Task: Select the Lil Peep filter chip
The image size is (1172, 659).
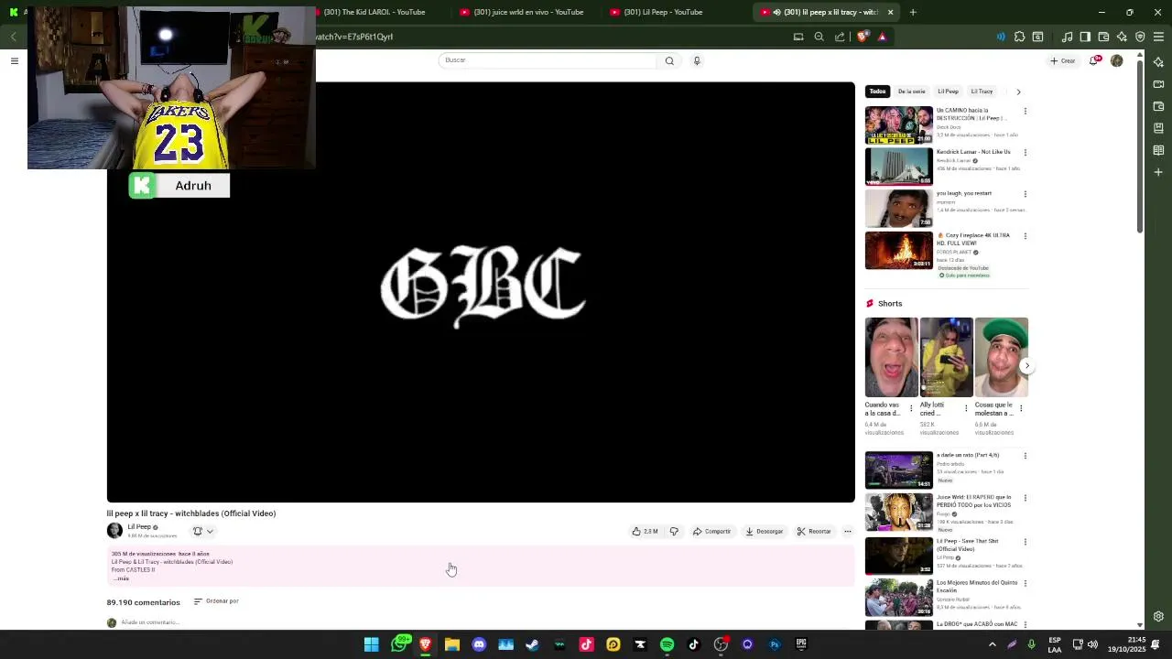Action: [948, 92]
